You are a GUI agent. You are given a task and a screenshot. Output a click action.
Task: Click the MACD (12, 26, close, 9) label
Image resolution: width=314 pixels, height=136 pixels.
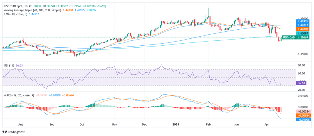tap(19, 95)
